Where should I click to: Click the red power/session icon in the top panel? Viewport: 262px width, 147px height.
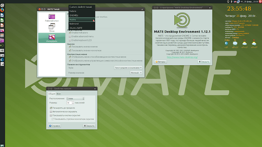pyautogui.click(x=260, y=2)
